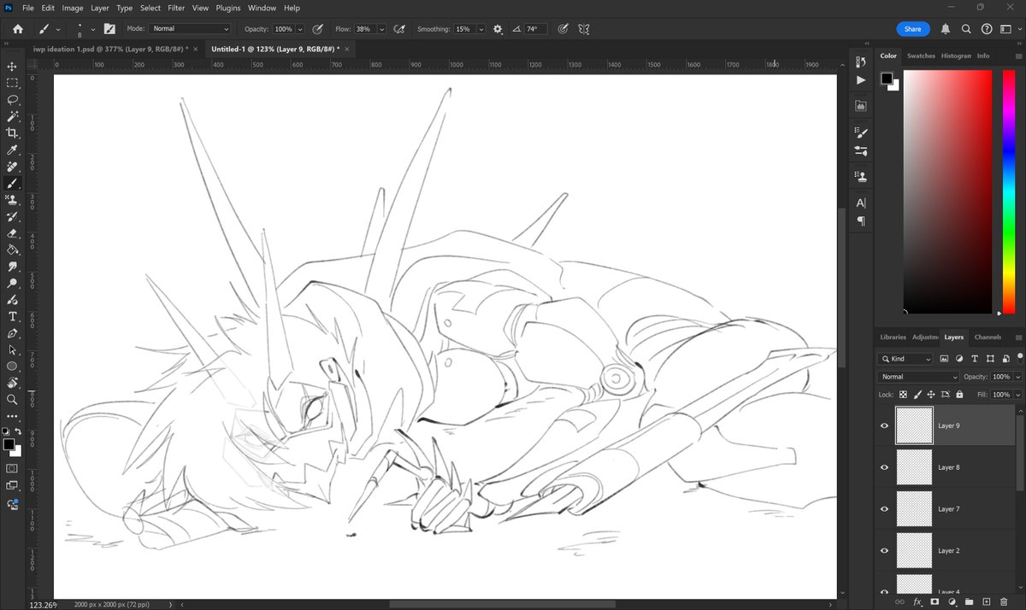Open the Image menu
This screenshot has width=1026, height=610.
tap(73, 8)
